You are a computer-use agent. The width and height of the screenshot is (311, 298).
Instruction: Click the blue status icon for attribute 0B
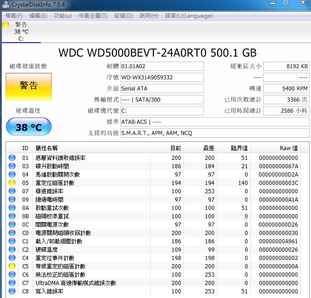[x=12, y=216]
